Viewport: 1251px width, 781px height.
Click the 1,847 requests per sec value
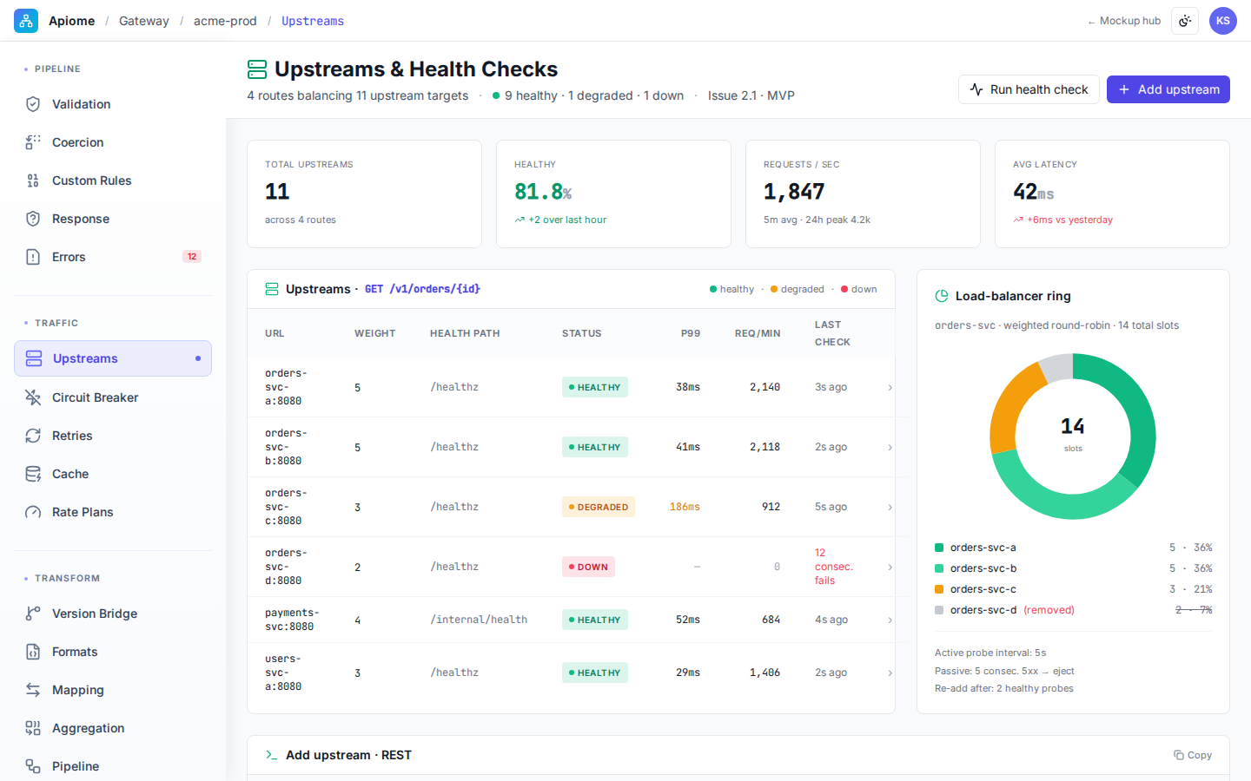click(794, 192)
